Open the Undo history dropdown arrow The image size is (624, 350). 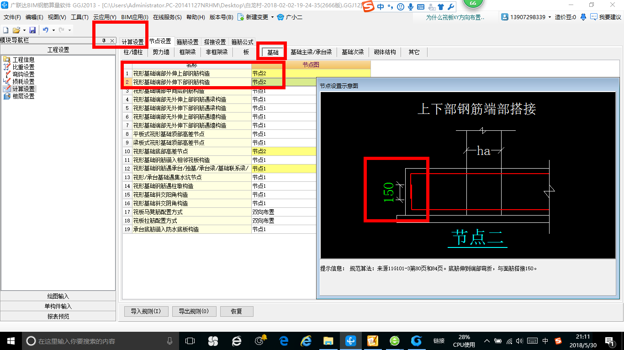pyautogui.click(x=53, y=30)
